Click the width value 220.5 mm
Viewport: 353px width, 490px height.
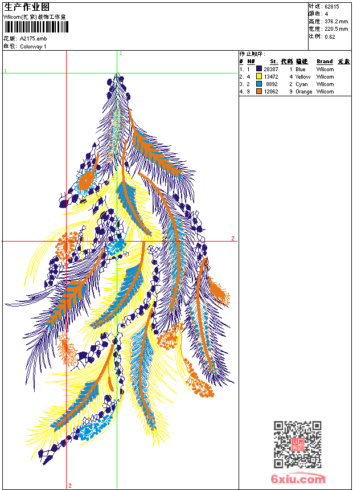(x=336, y=29)
